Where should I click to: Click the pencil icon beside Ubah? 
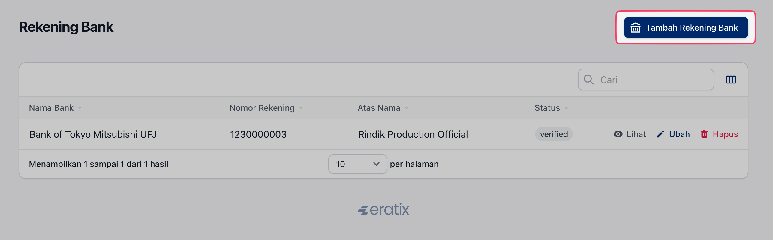coord(660,134)
